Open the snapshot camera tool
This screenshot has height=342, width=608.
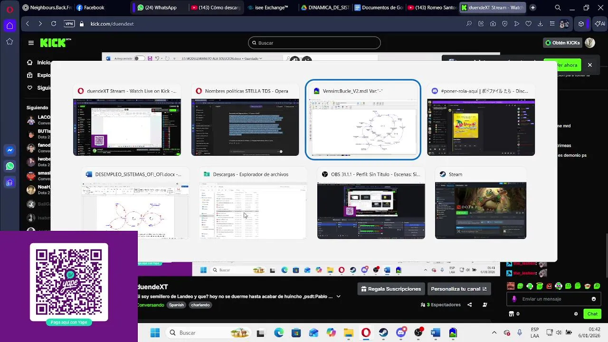[493, 24]
